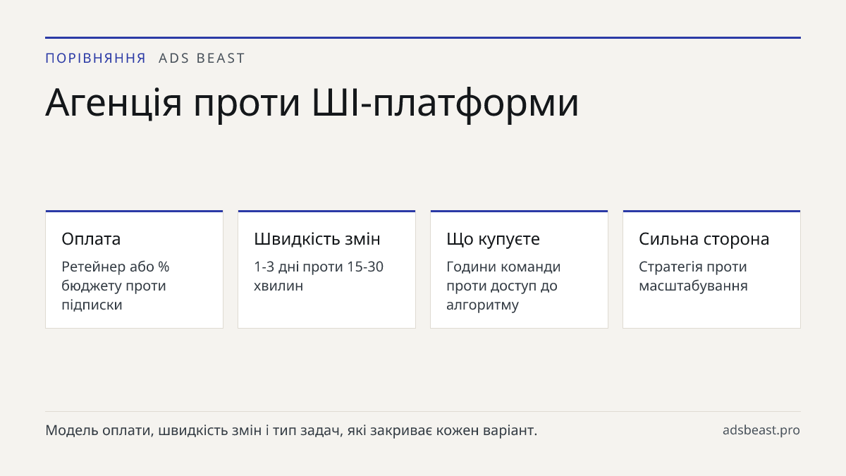Click text Години команди проти доступ до алгоритму

(x=503, y=286)
